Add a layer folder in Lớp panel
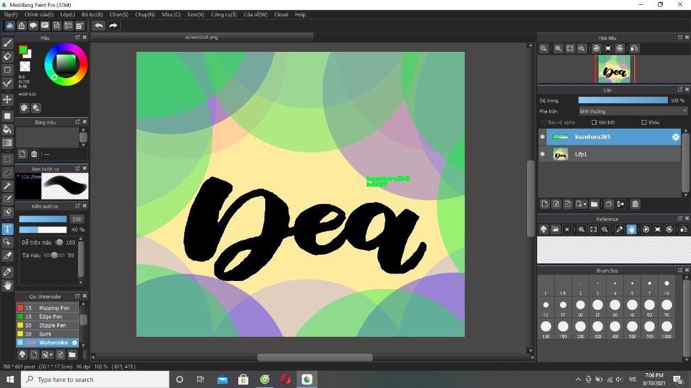691x388 pixels. pyautogui.click(x=594, y=204)
